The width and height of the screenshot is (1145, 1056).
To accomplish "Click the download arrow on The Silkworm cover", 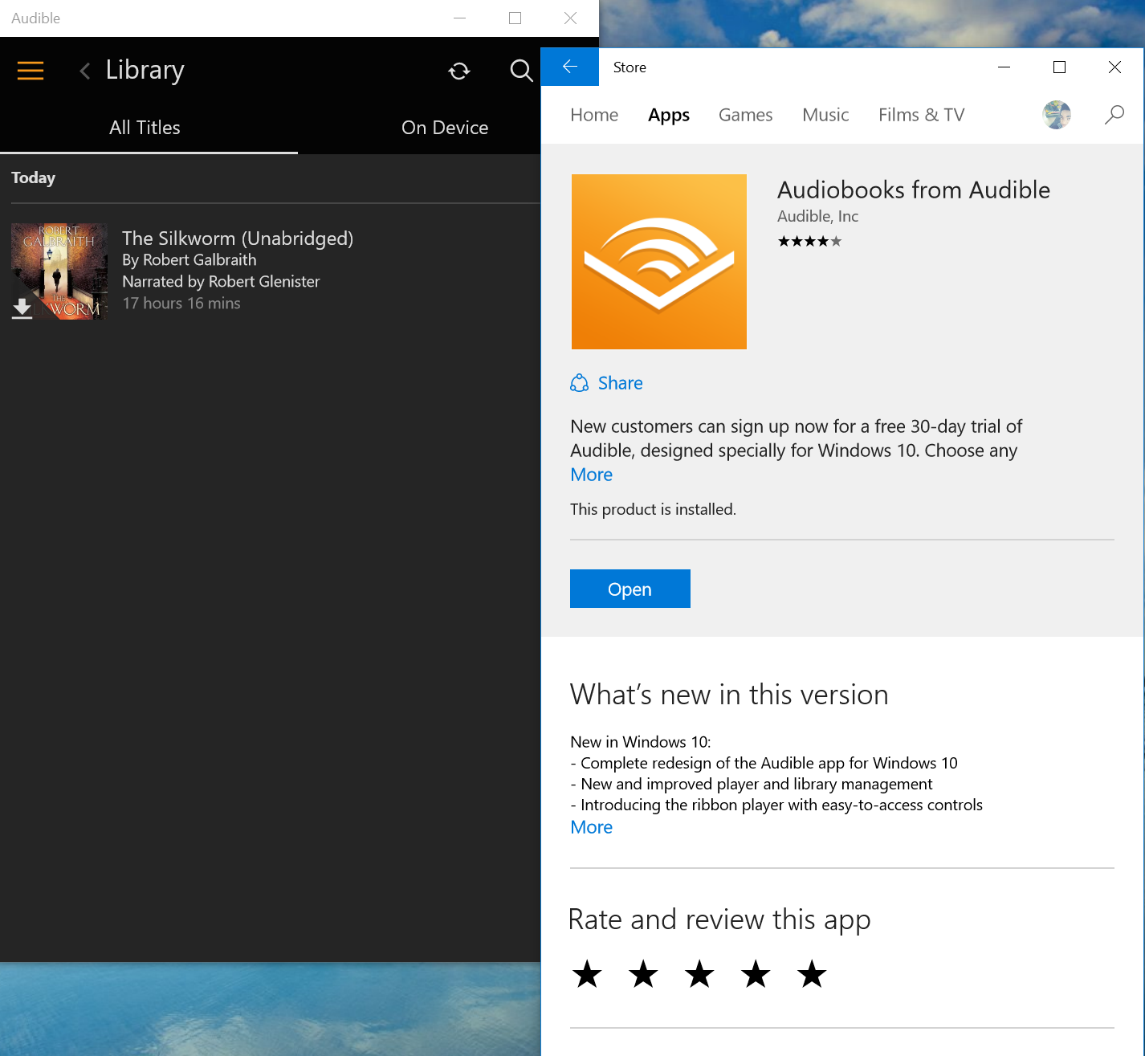I will [22, 307].
